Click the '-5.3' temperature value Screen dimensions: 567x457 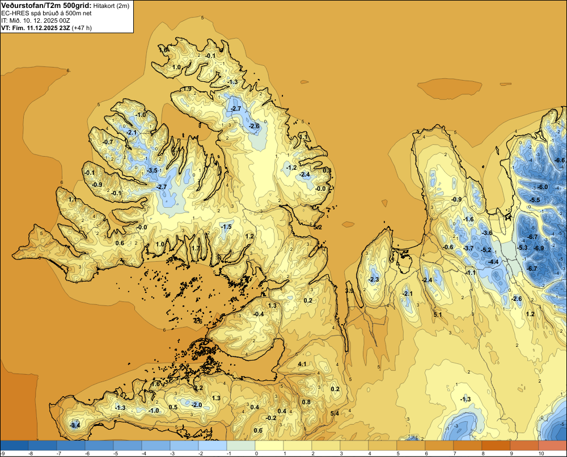click(523, 248)
